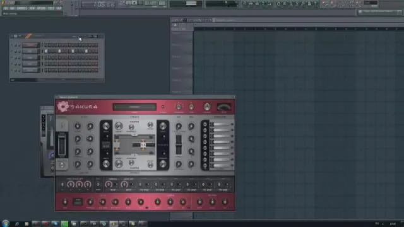Click the Stop button in transport bar
Screen dimensions: 404x227
[x=140, y=3]
